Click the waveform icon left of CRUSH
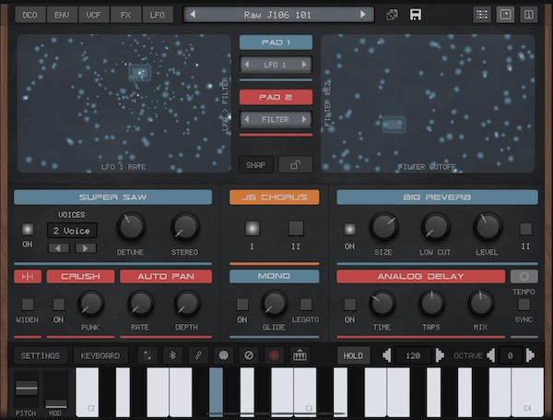This screenshot has height=420, width=553. point(28,276)
